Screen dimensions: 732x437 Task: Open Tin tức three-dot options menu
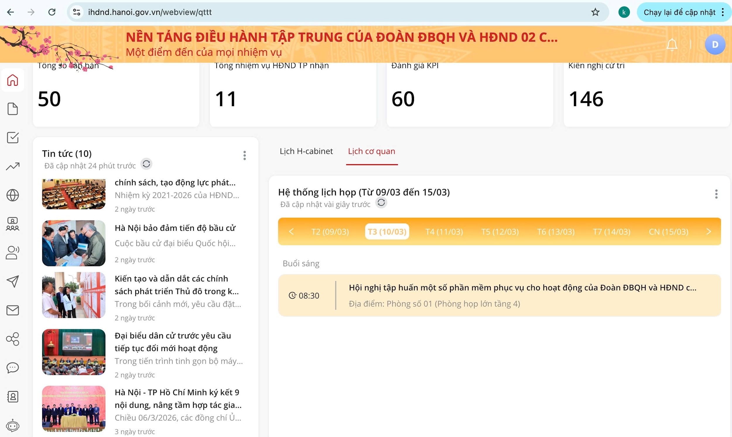[244, 155]
